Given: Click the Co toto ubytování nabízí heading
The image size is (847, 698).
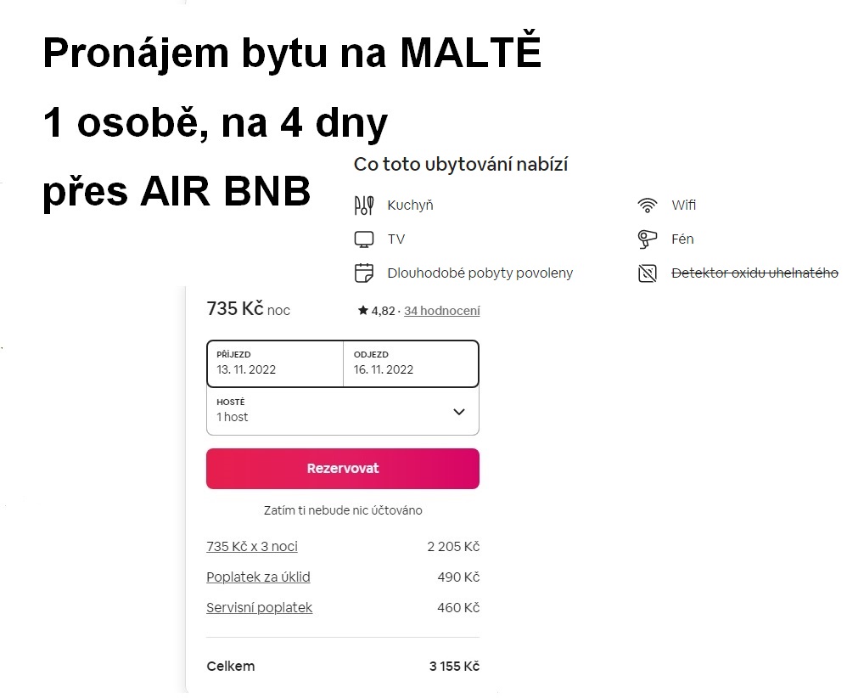Looking at the screenshot, I should (460, 165).
